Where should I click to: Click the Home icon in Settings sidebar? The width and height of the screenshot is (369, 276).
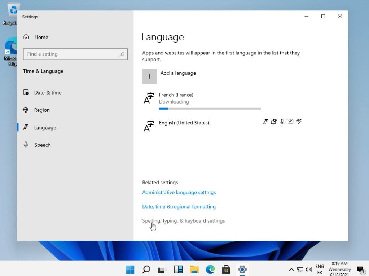[x=26, y=37]
